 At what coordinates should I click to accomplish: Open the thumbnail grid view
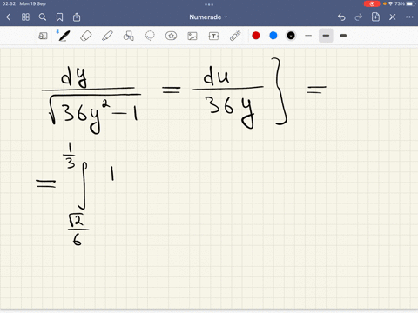pos(25,17)
